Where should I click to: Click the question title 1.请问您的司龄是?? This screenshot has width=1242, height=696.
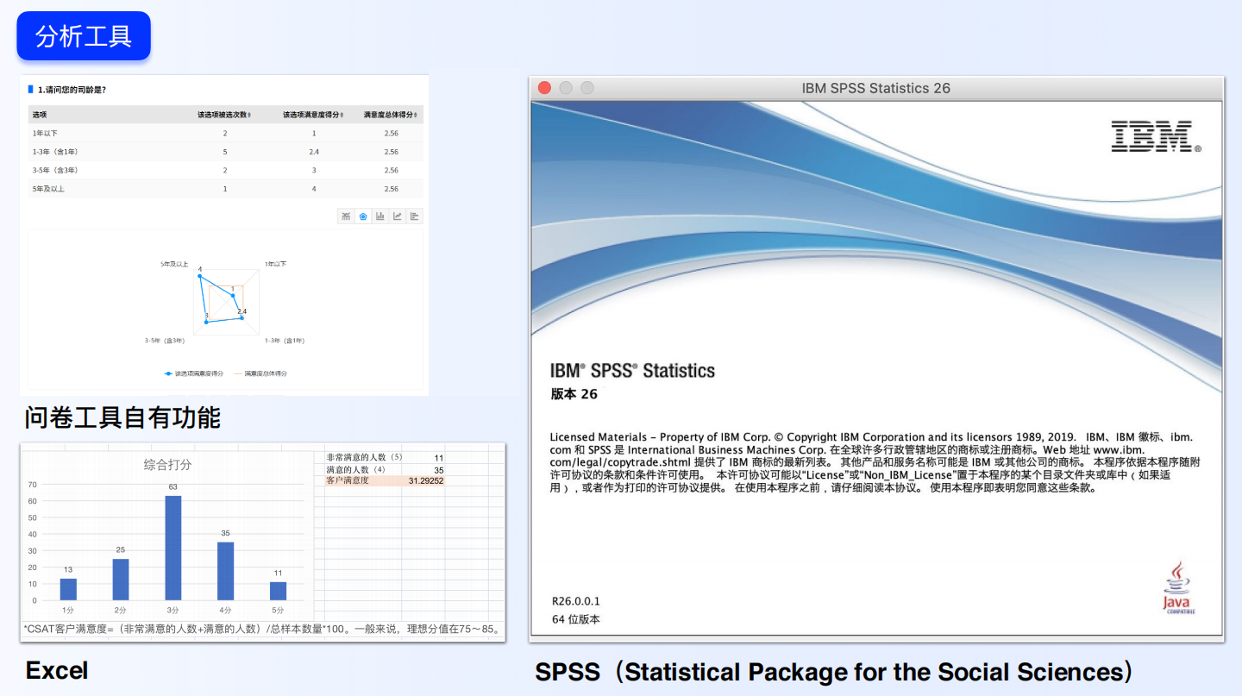(x=72, y=90)
